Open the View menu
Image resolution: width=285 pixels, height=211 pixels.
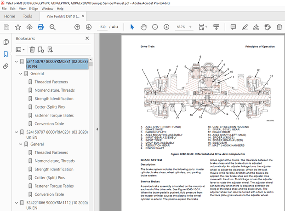(x=22, y=9)
